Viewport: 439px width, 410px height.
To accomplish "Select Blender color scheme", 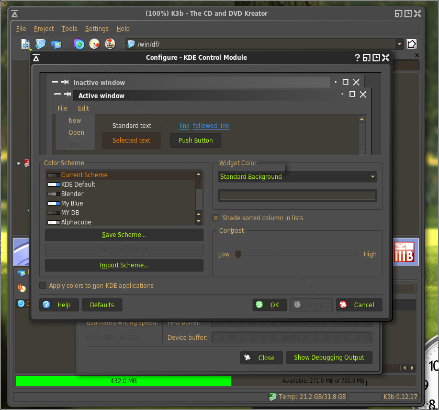I will pyautogui.click(x=121, y=194).
